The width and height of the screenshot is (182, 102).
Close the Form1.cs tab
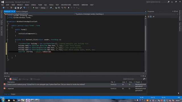(14, 11)
